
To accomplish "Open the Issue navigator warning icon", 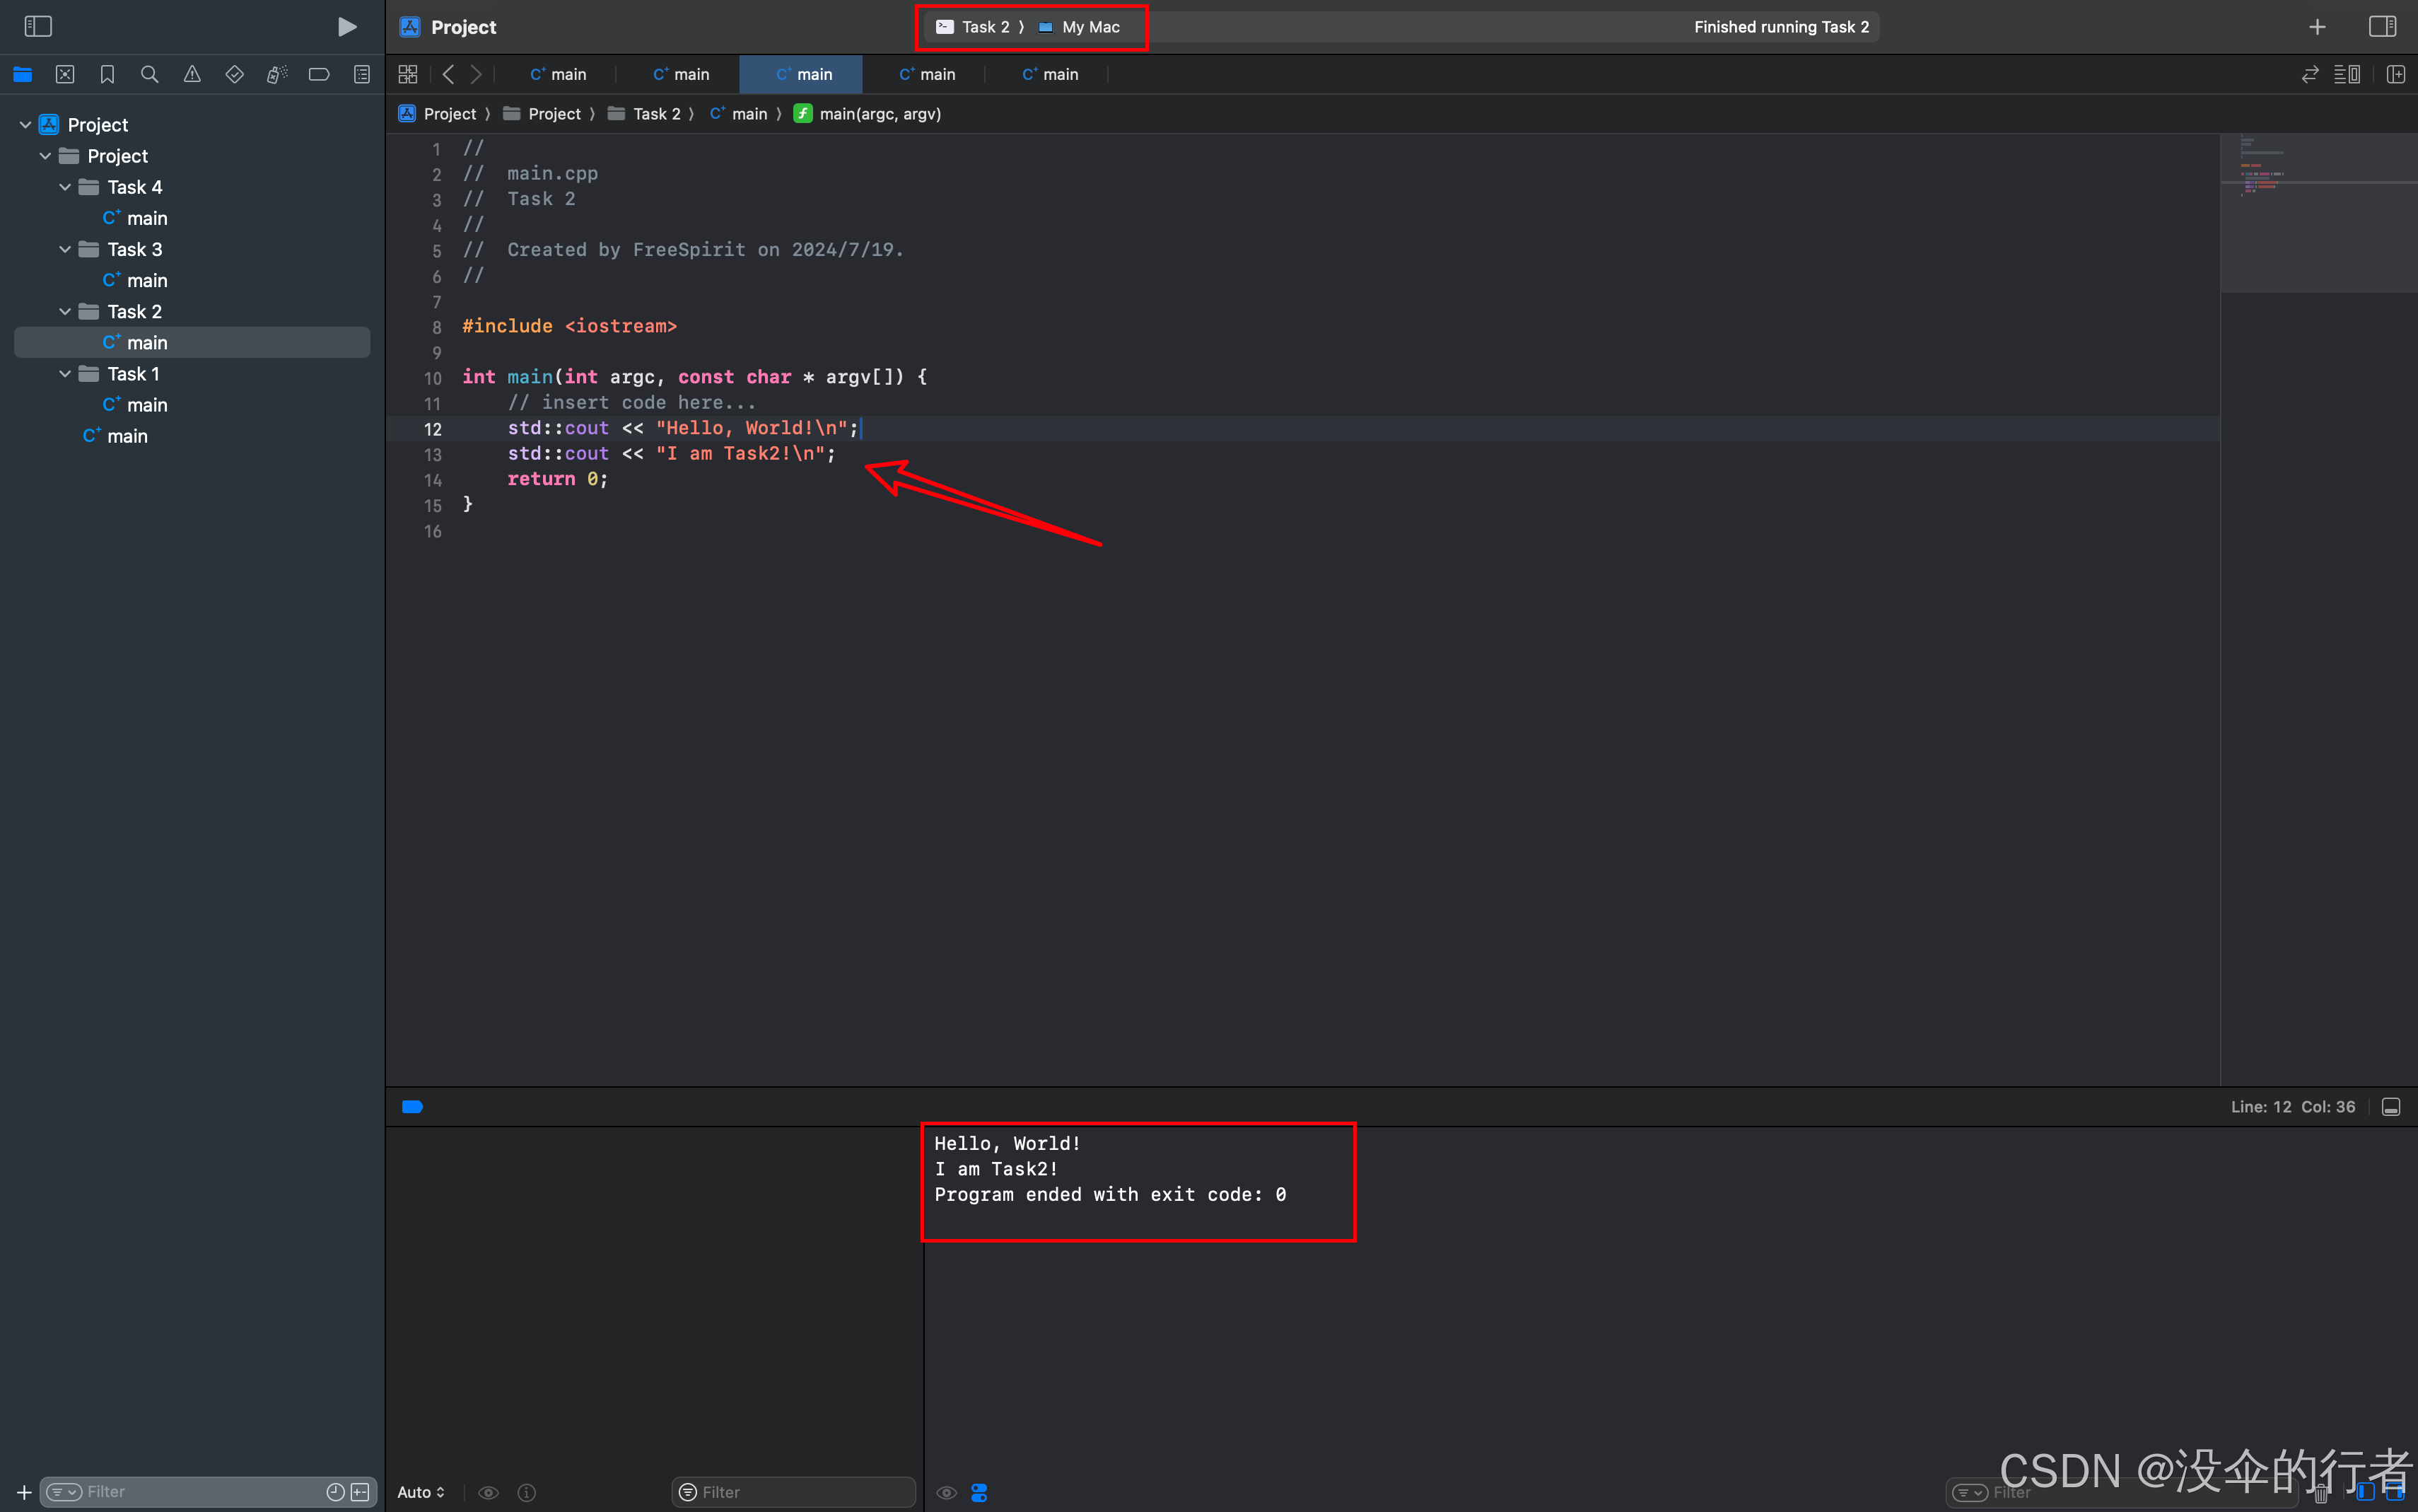I will point(192,74).
